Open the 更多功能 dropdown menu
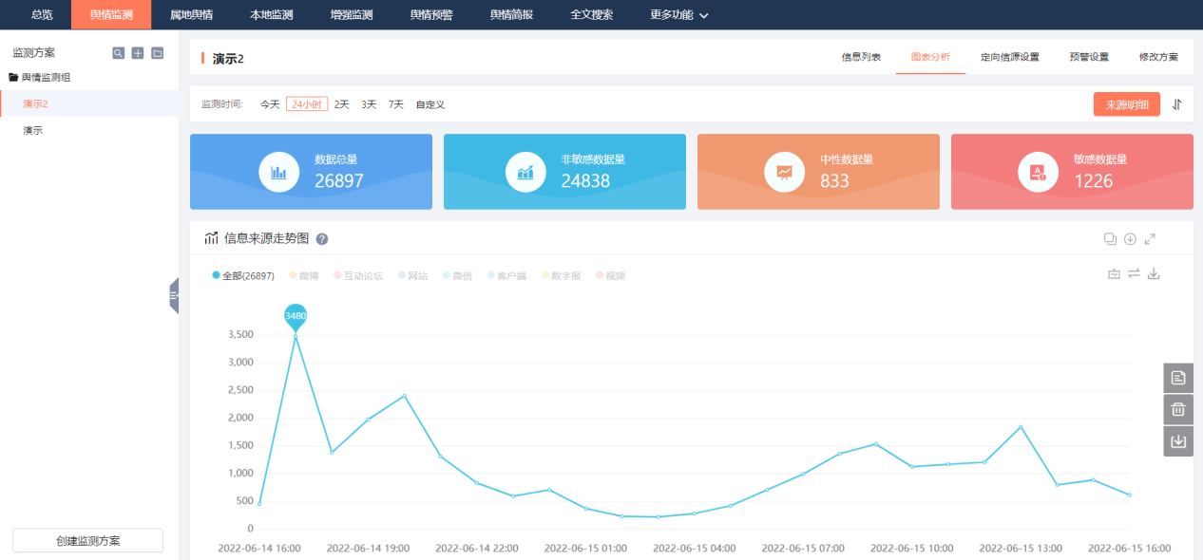The width and height of the screenshot is (1203, 560). click(678, 15)
